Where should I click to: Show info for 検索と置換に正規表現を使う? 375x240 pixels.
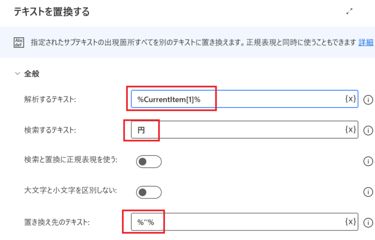pos(368,161)
